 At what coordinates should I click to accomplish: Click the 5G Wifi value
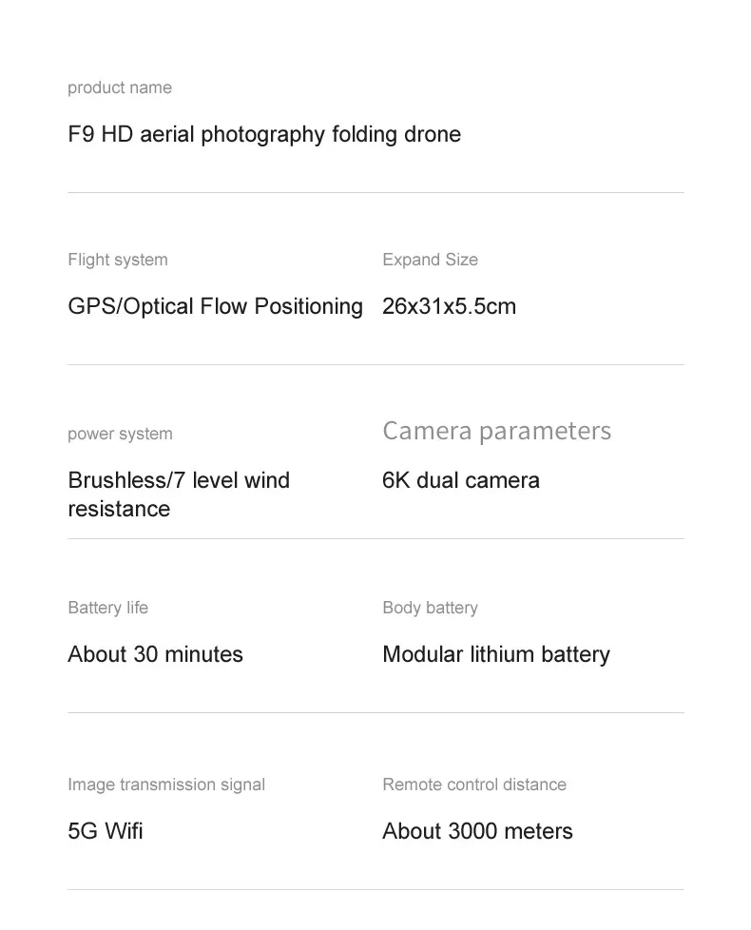tap(106, 831)
